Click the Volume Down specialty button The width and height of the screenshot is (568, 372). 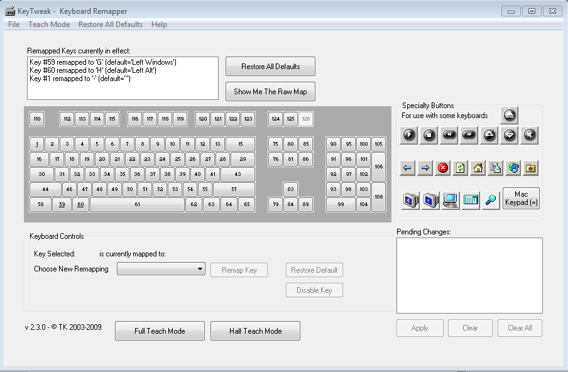[510, 135]
